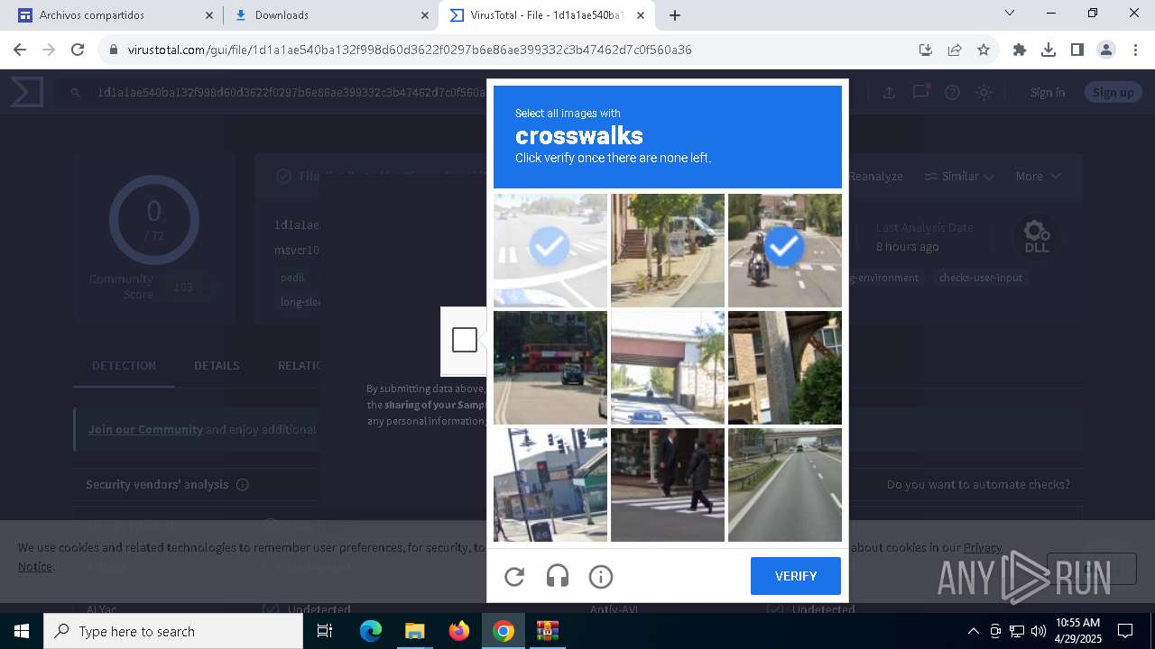Launch Microsoft Edge from taskbar
Image resolution: width=1155 pixels, height=649 pixels.
371,631
